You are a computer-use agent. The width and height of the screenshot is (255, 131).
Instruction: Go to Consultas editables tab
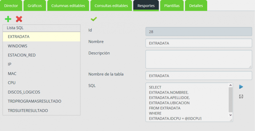click(x=111, y=5)
